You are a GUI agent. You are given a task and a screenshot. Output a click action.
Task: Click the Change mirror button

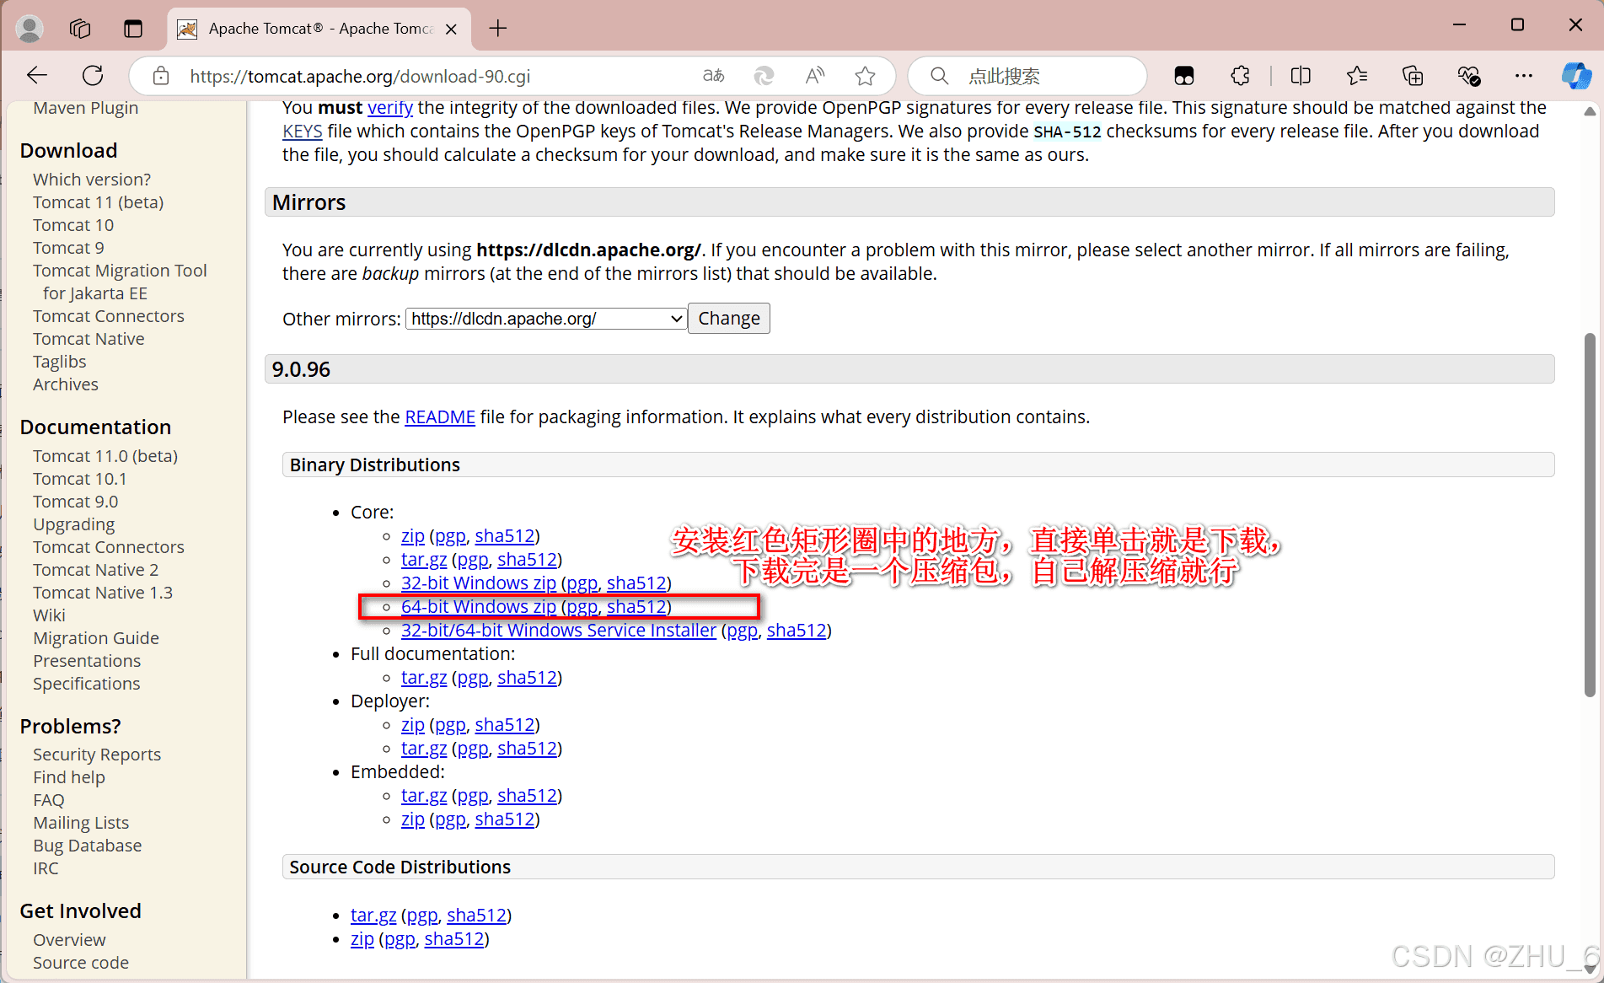point(728,319)
